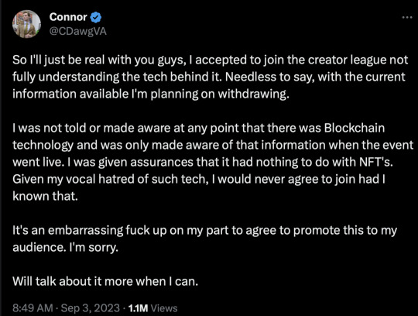The image size is (418, 316).
Task: Open Connor's profile picture avatar
Action: pos(26,24)
